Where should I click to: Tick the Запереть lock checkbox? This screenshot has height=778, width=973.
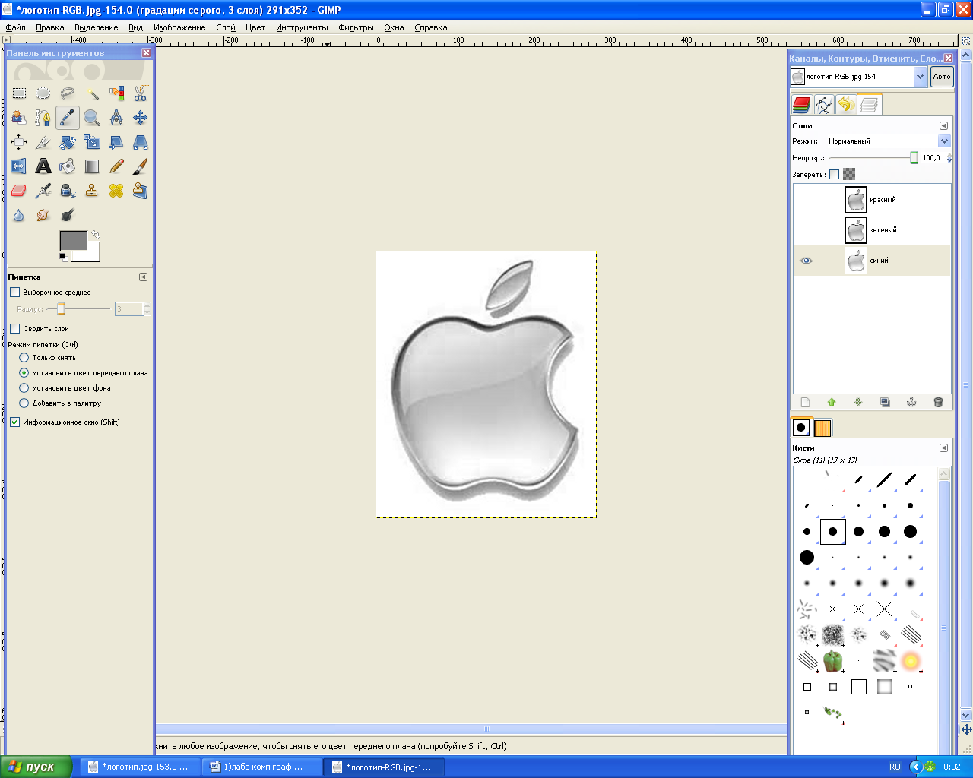click(x=834, y=174)
